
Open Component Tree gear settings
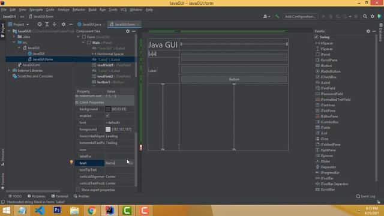point(128,31)
